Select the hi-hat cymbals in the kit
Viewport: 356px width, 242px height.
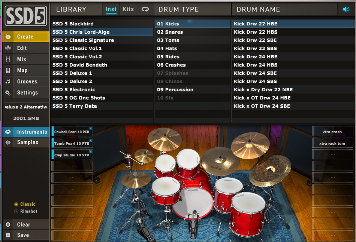pos(136,180)
